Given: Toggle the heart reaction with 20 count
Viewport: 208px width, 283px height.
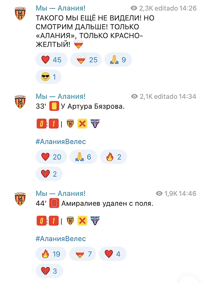Looking at the screenshot, I should (51, 157).
